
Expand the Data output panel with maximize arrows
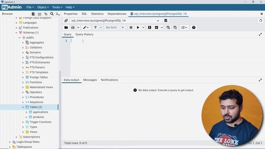pos(260,80)
